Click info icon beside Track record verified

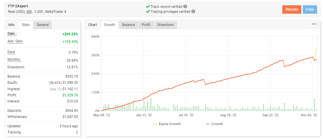click(185, 7)
